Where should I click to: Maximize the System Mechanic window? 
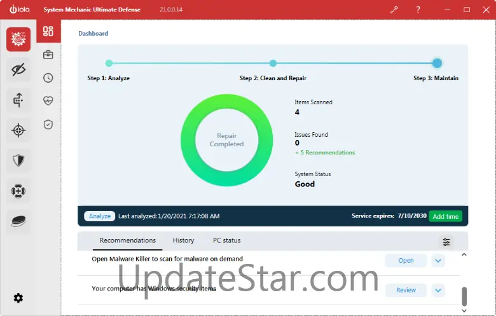pyautogui.click(x=467, y=10)
